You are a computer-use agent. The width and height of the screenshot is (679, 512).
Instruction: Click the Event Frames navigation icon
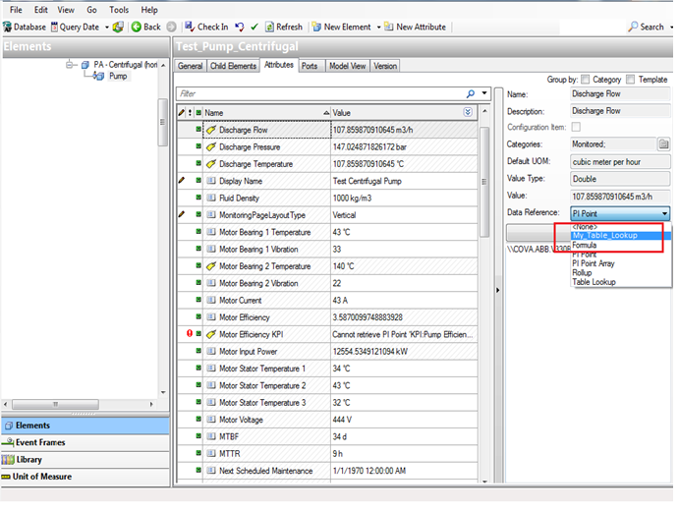8,442
